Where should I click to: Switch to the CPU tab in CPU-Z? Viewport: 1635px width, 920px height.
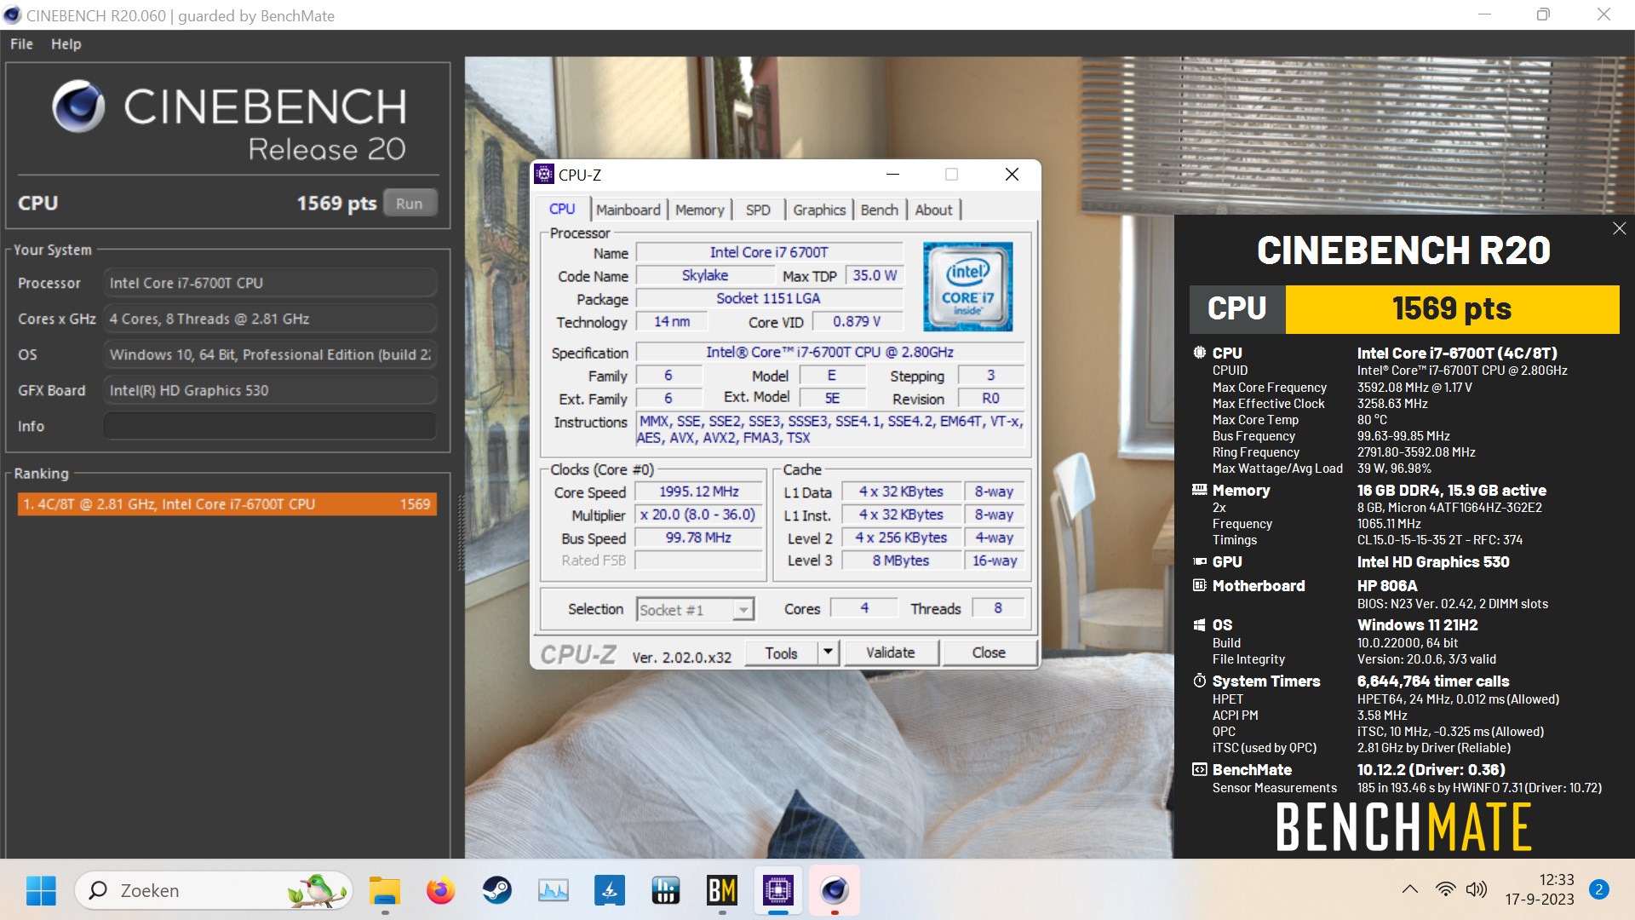tap(562, 210)
